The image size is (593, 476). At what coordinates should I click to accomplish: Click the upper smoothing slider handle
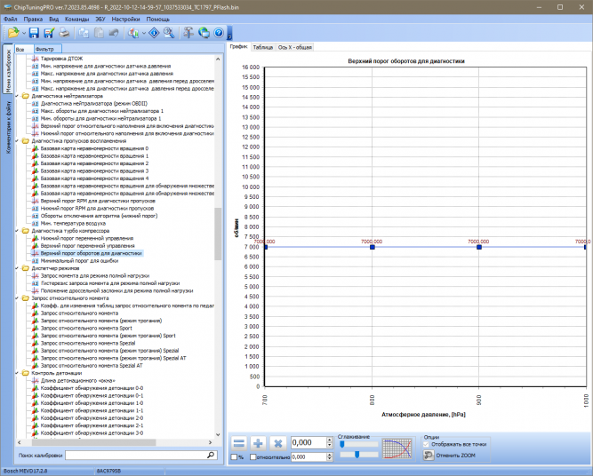point(342,444)
